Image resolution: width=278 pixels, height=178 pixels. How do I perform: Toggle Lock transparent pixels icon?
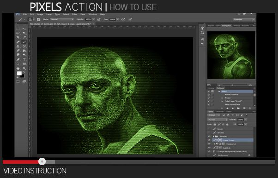tap(215, 124)
